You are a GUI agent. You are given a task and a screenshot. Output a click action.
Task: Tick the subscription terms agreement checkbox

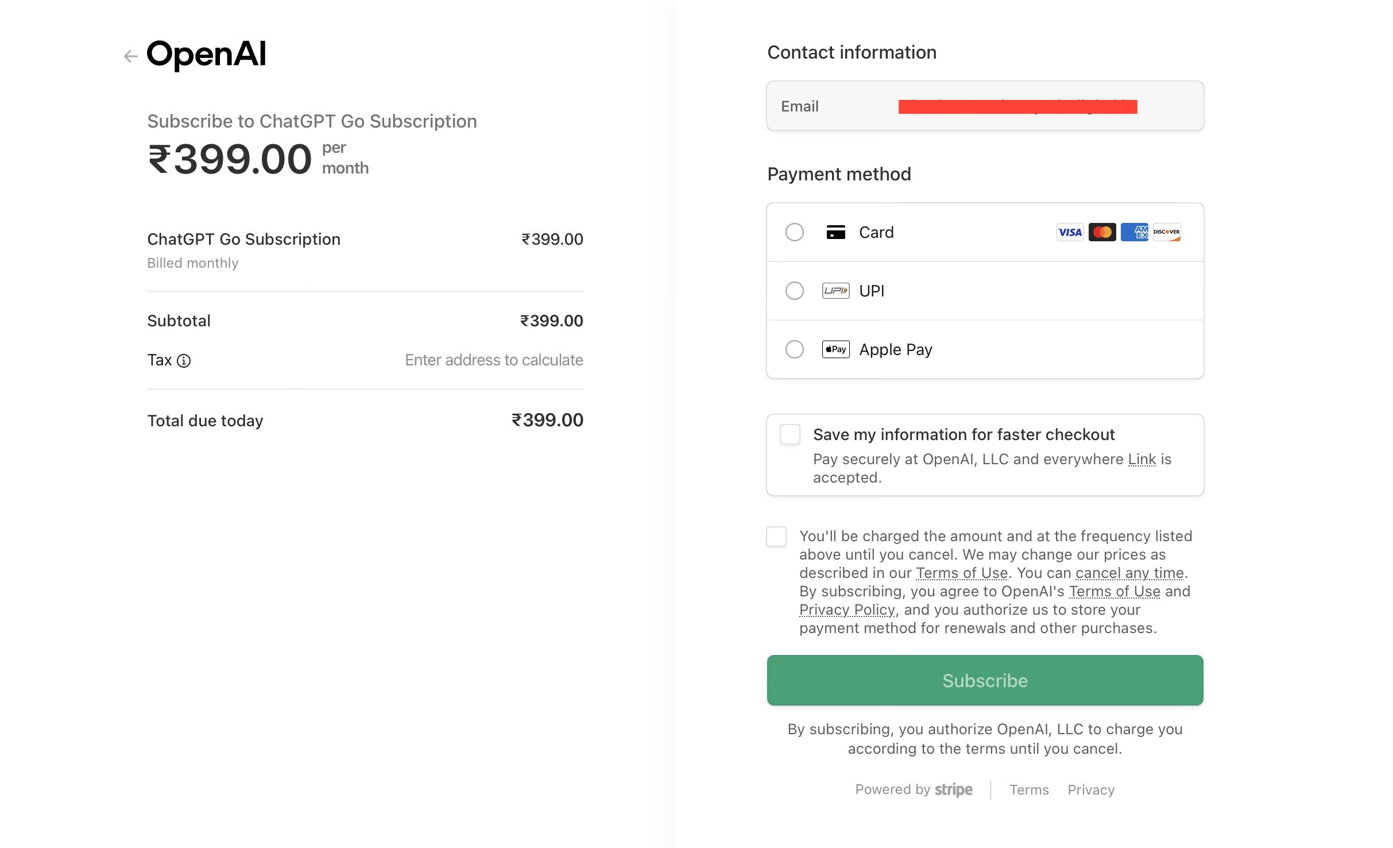point(776,537)
